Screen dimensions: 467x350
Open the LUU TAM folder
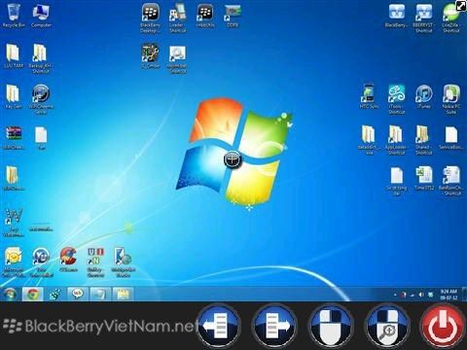[x=14, y=55]
